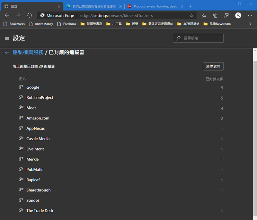This screenshot has height=220, width=257.
Task: Open the 3C資訊網站 bookmarks folder
Action: tap(188, 24)
